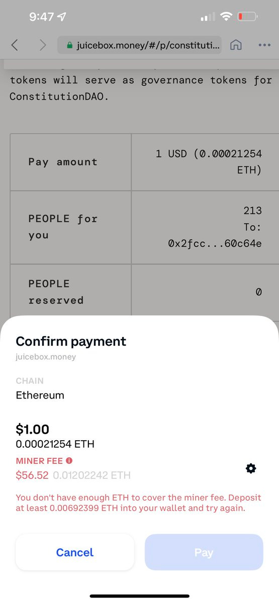Tap the PEOPLE reserved table row
The width and height of the screenshot is (279, 603).
[x=139, y=290]
